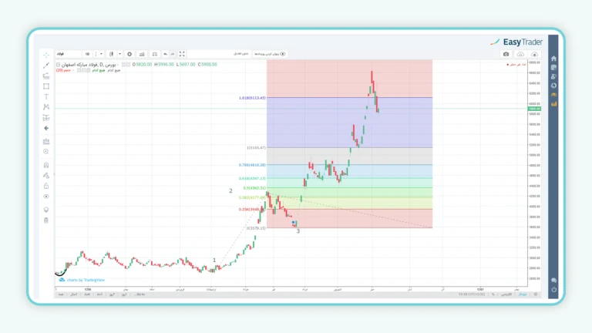Click the volume (20) indicator label
Image resolution: width=592 pixels, height=333 pixels.
pos(63,70)
